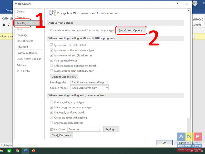This screenshot has width=205, height=154.
Task: Enable Show readability statistics
Action: click(52, 123)
